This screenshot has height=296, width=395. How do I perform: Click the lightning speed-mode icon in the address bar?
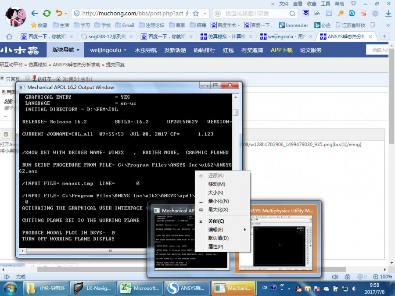[x=187, y=13]
